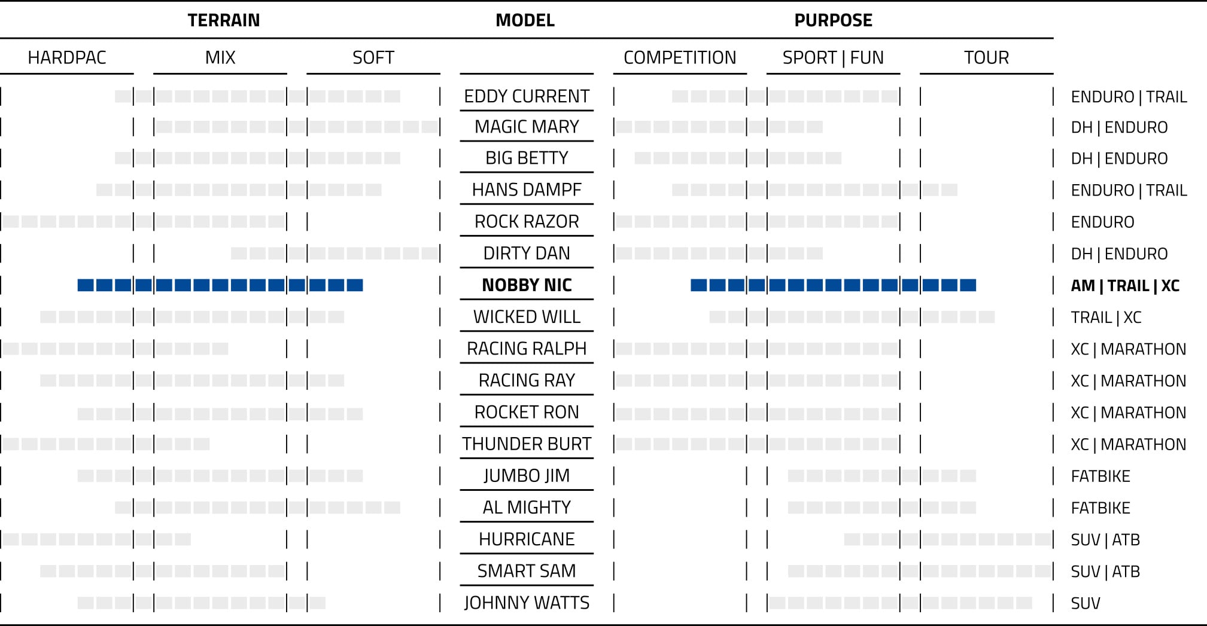The width and height of the screenshot is (1207, 626).
Task: Open the MAGIC MARY tire entry
Action: pyautogui.click(x=527, y=127)
